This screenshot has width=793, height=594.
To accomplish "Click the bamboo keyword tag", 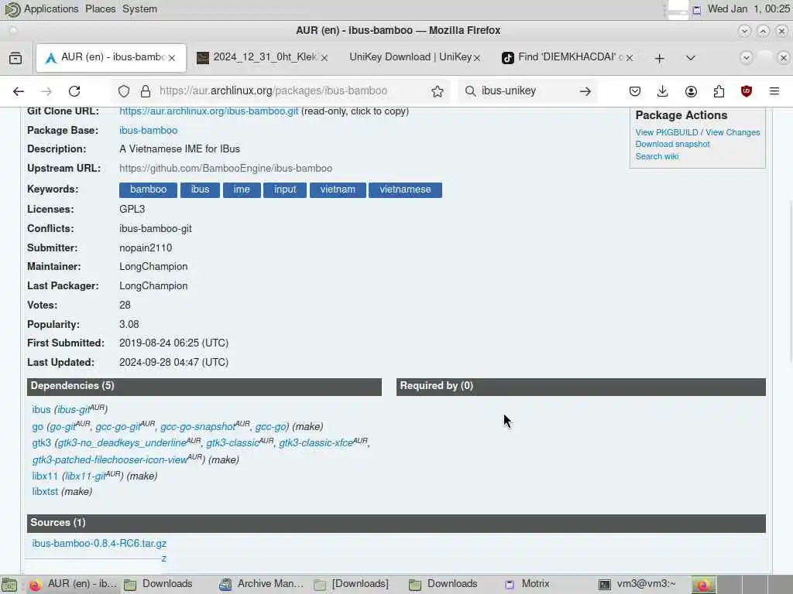I will (x=148, y=190).
